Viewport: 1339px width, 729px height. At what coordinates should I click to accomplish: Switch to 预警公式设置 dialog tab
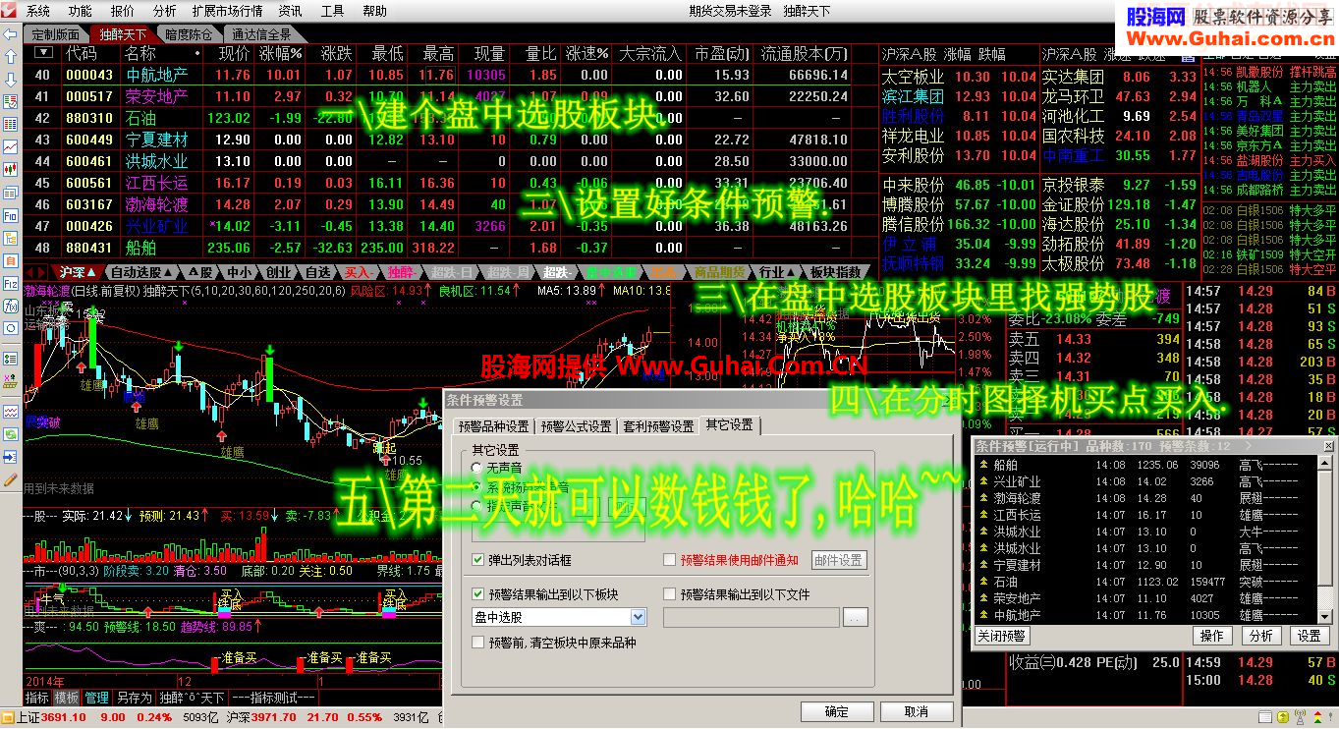click(x=576, y=426)
